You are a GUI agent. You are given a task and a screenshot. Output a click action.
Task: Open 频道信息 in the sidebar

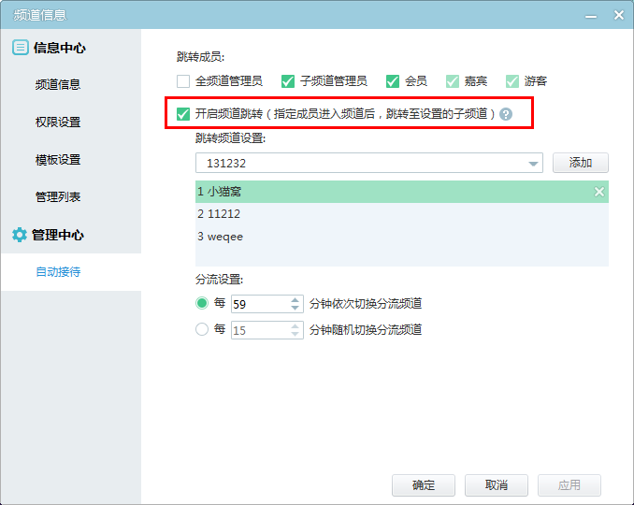click(58, 84)
